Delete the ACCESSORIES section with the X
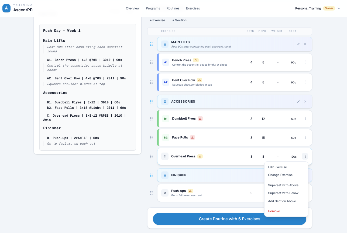Screen dimensions: 347x233 (x=305, y=102)
